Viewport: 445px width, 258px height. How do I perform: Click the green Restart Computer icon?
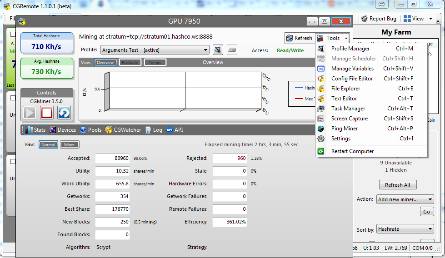point(321,151)
